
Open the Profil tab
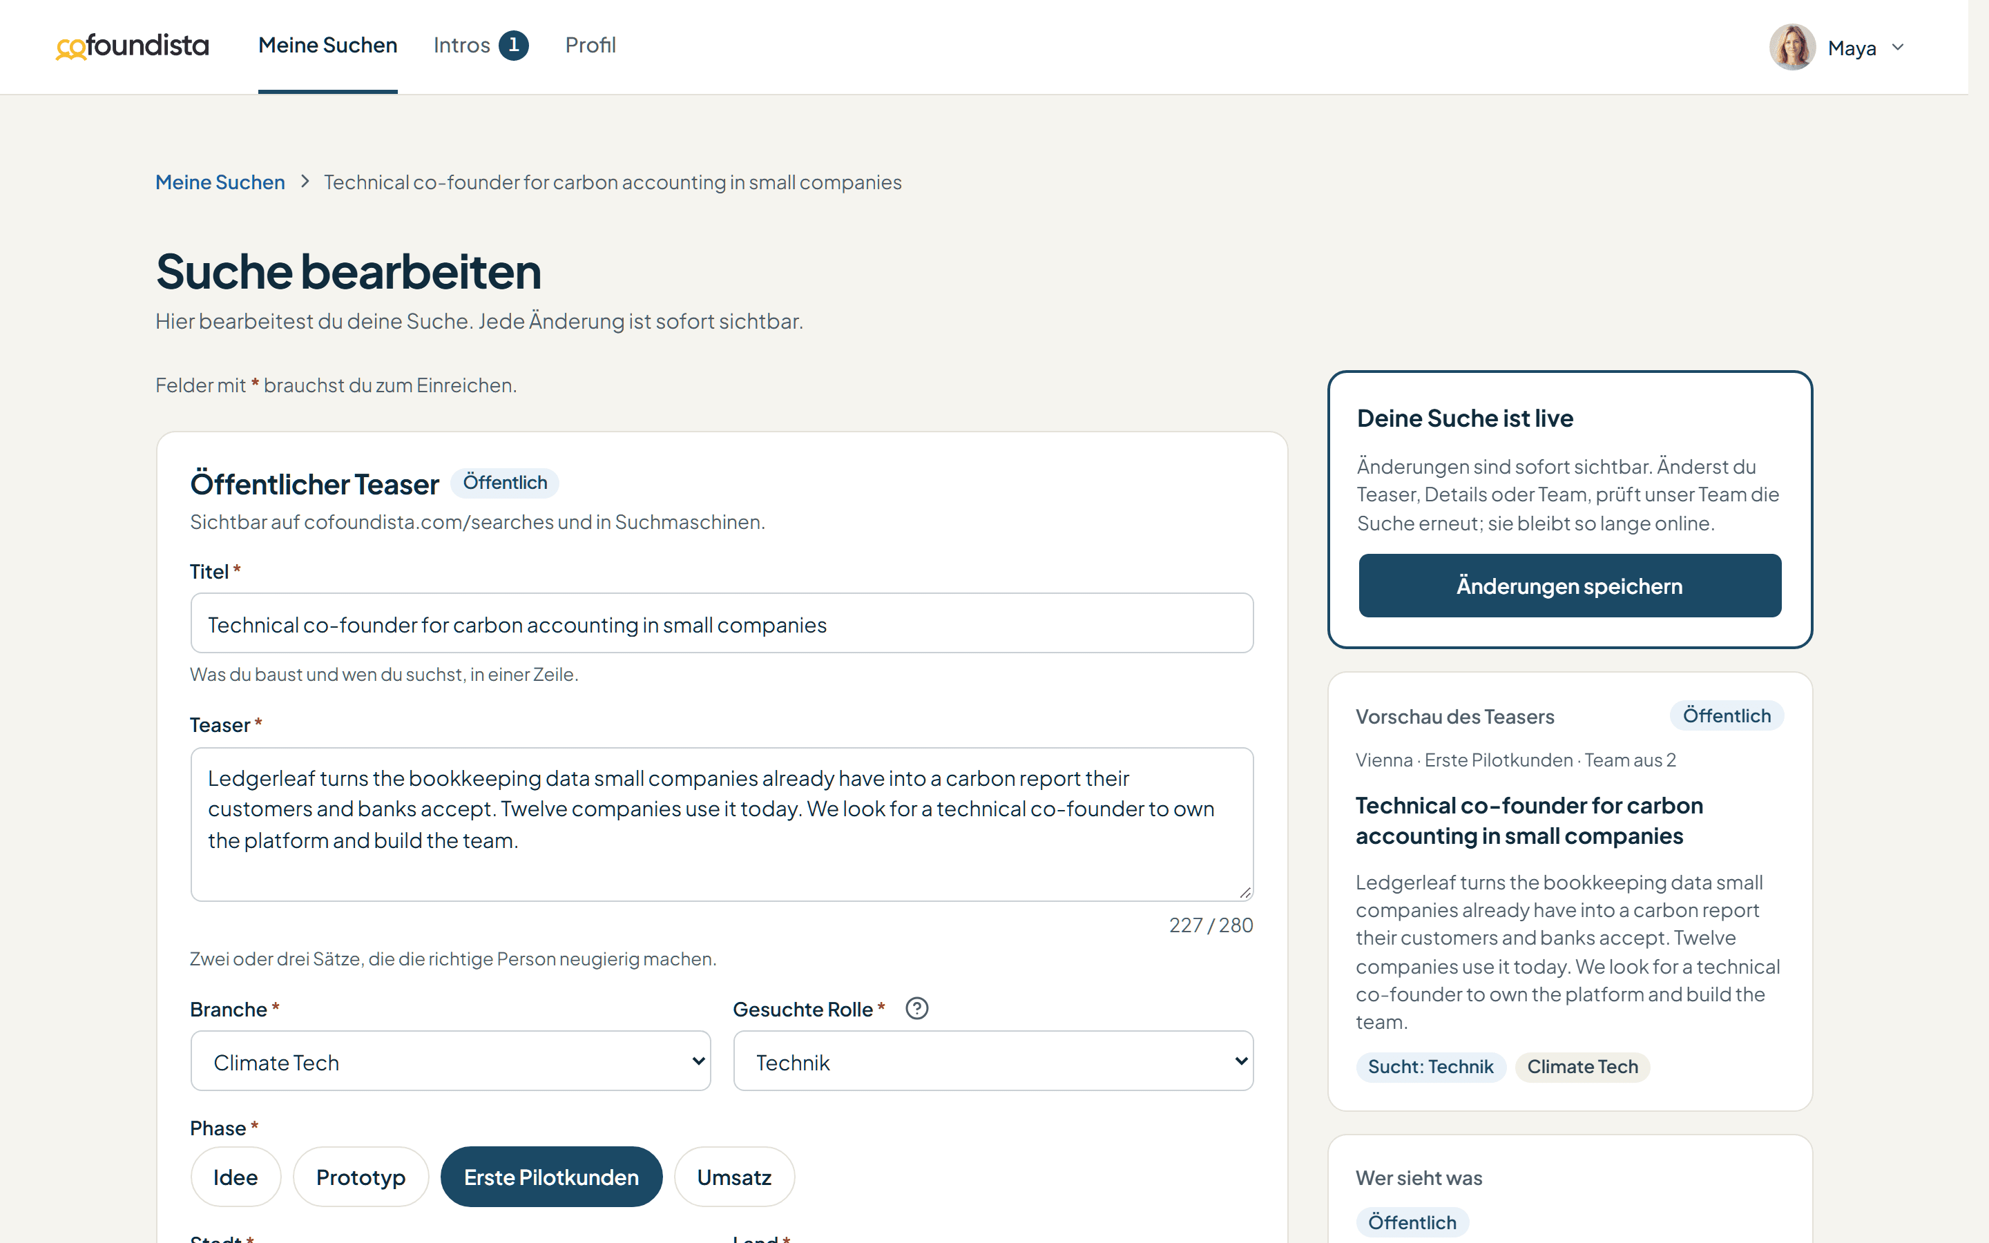(590, 45)
